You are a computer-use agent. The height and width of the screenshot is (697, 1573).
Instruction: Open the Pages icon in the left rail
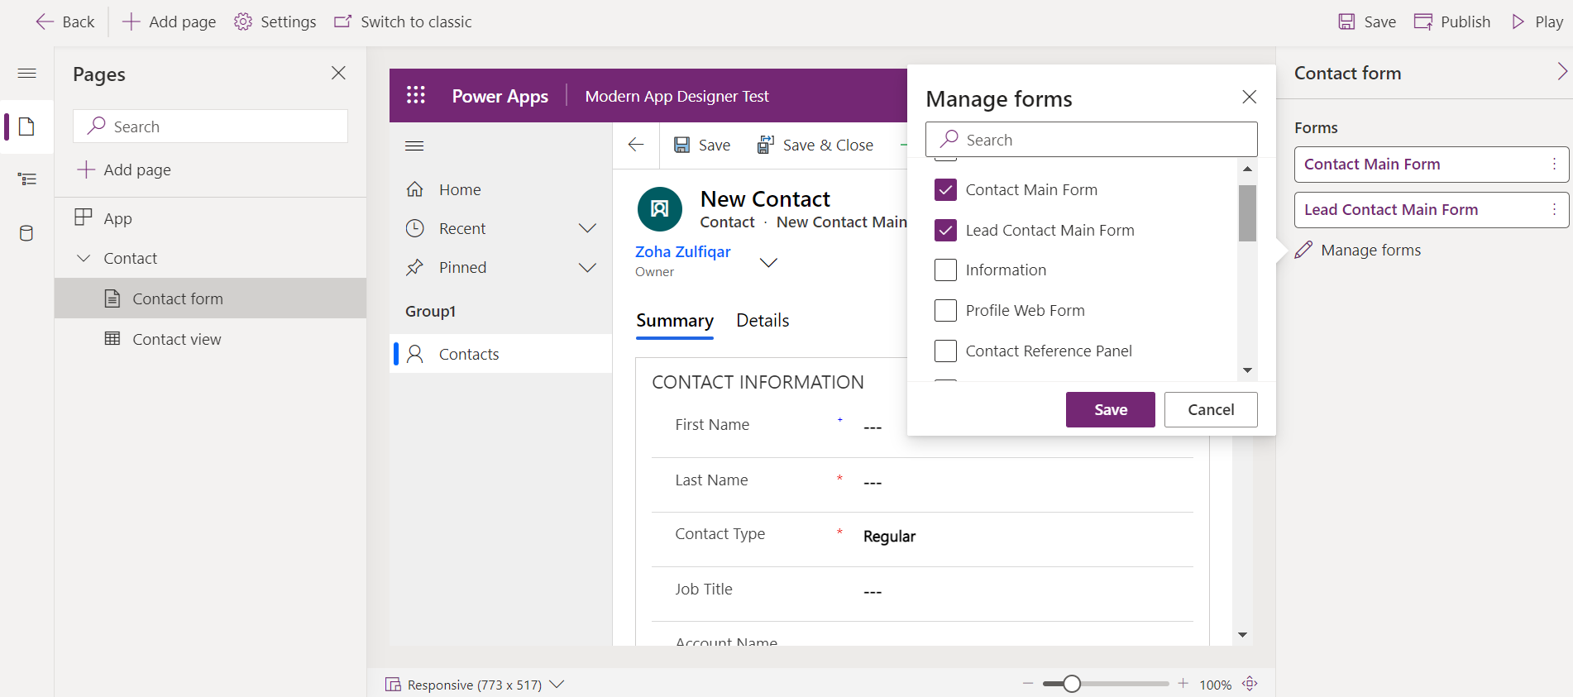(x=26, y=127)
